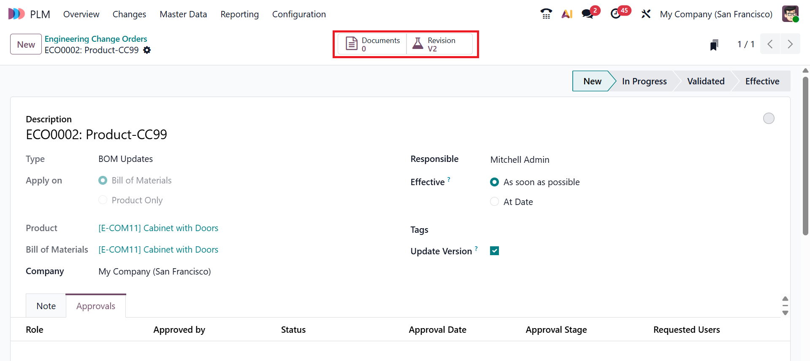Go to the next record arrow

(x=790, y=44)
